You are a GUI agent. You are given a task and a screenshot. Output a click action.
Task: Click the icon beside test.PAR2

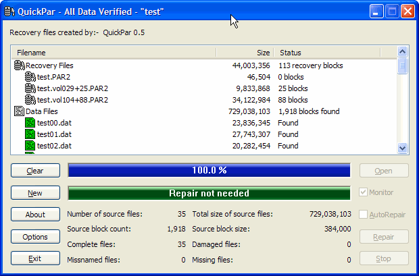tap(30, 77)
